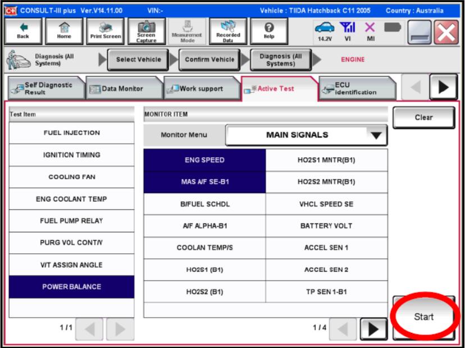Select FUEL INJECTION test item

click(x=71, y=133)
